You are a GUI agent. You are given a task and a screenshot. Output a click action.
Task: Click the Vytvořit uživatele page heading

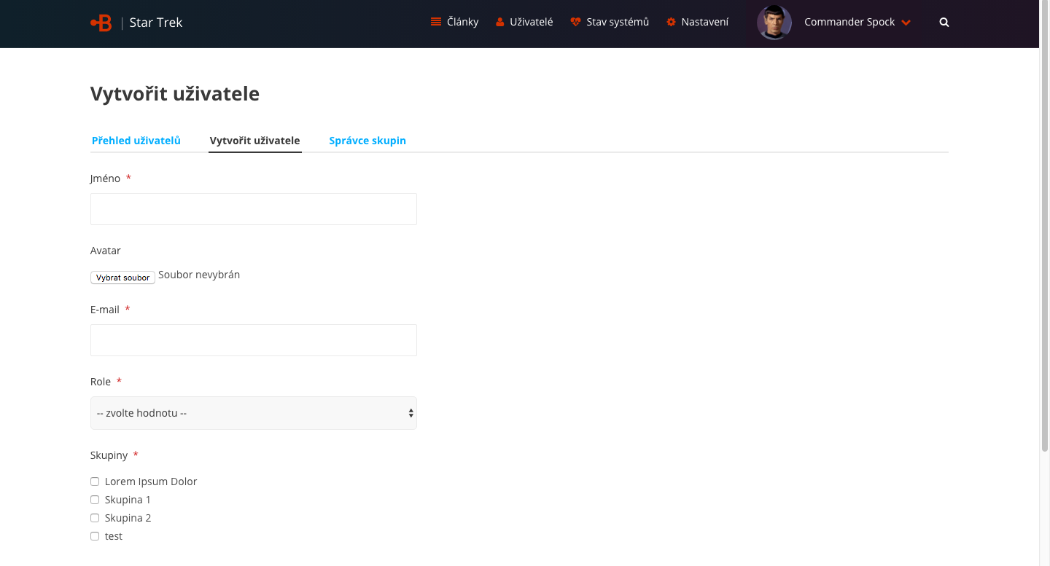click(x=175, y=93)
